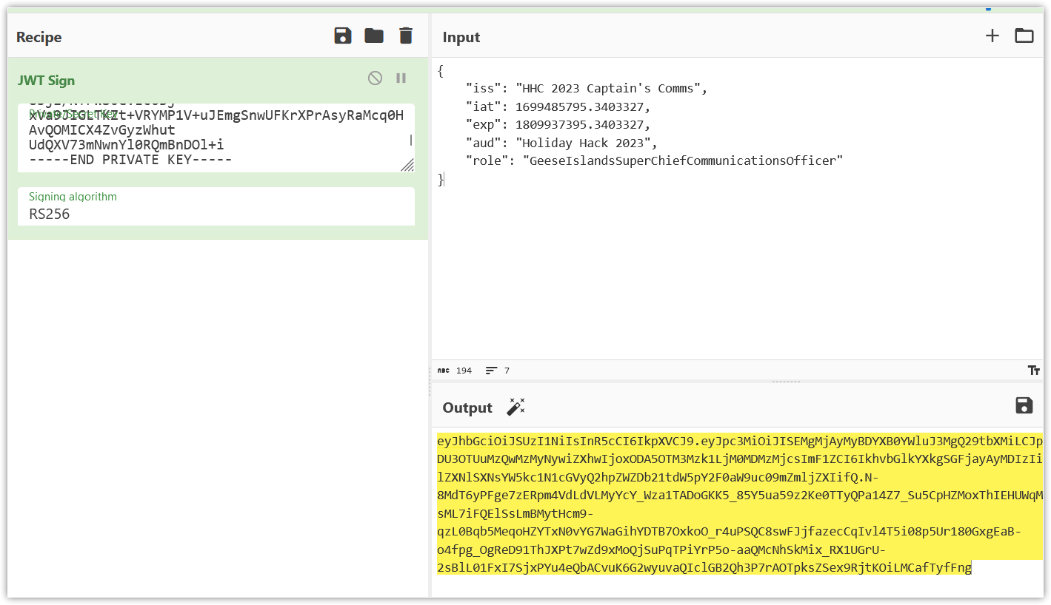Viewport: 1051px width, 605px height.
Task: Open the Load recipe folder icon
Action: coord(374,36)
